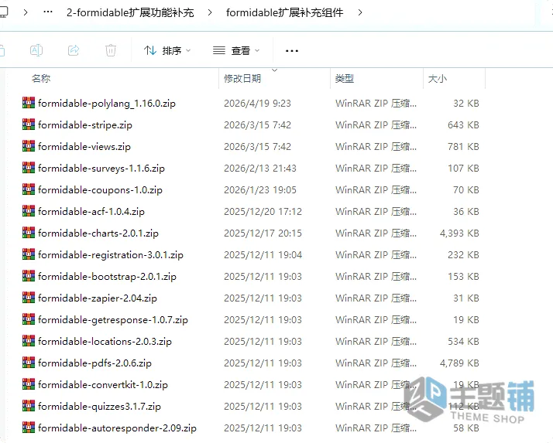This screenshot has height=443, width=553.
Task: Select file name formidable-convertkit-1.0.zip
Action: click(103, 385)
